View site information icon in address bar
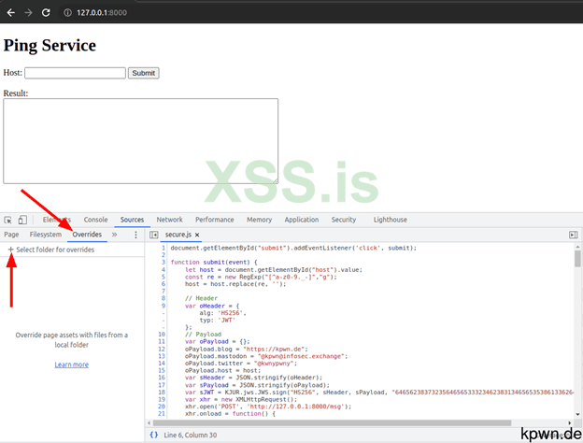 tap(67, 13)
